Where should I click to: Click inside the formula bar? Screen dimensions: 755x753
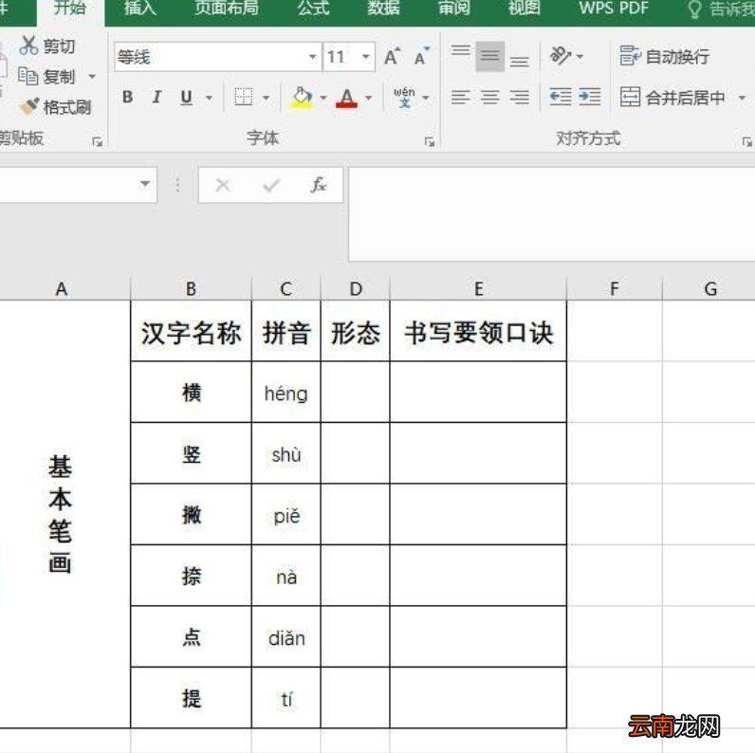(x=552, y=214)
